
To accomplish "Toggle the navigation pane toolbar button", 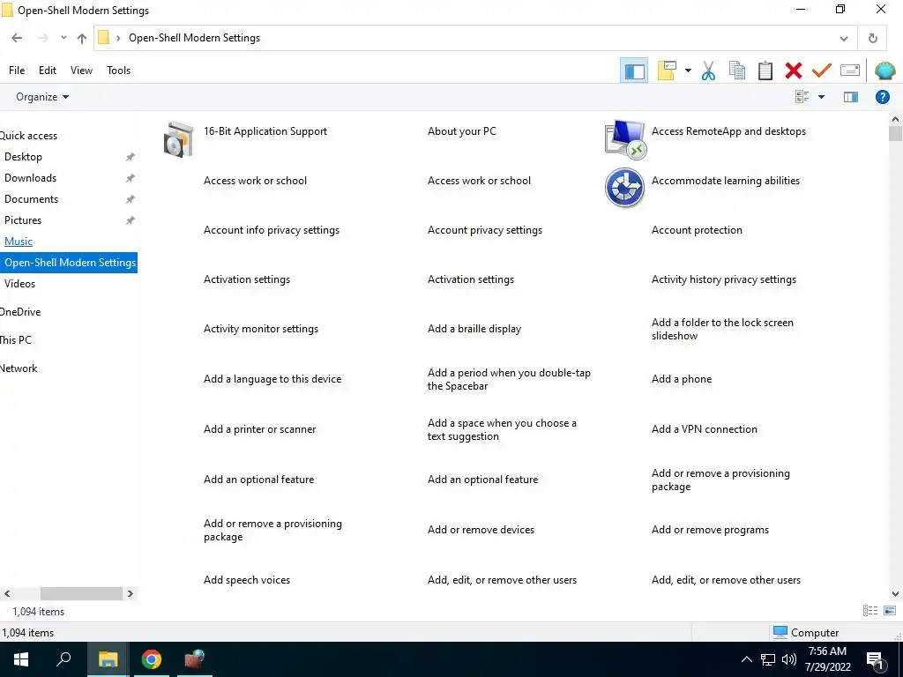I will pyautogui.click(x=634, y=71).
